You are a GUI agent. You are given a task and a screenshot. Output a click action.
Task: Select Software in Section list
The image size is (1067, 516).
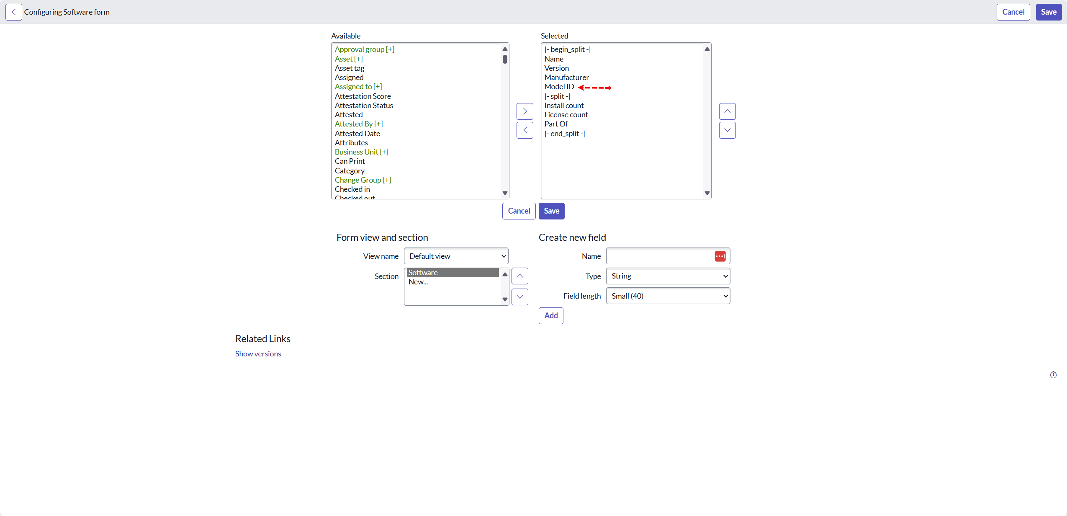tap(453, 273)
